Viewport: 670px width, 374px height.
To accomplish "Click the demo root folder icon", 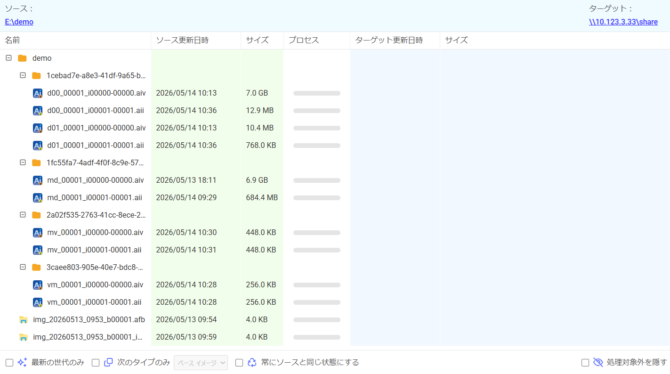I will tap(22, 58).
